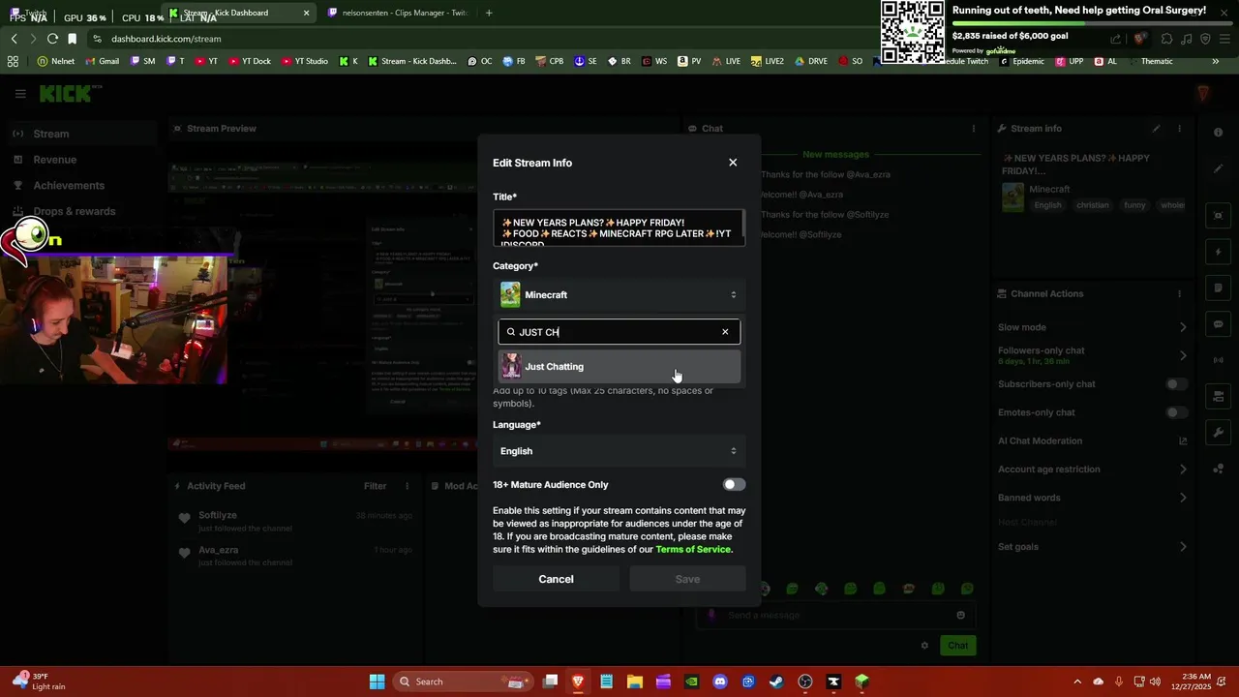
Task: Open the Category dropdown showing Minecraft
Action: [x=619, y=294]
